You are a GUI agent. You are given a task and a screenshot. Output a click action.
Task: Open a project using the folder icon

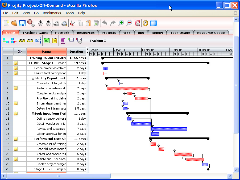(14, 23)
